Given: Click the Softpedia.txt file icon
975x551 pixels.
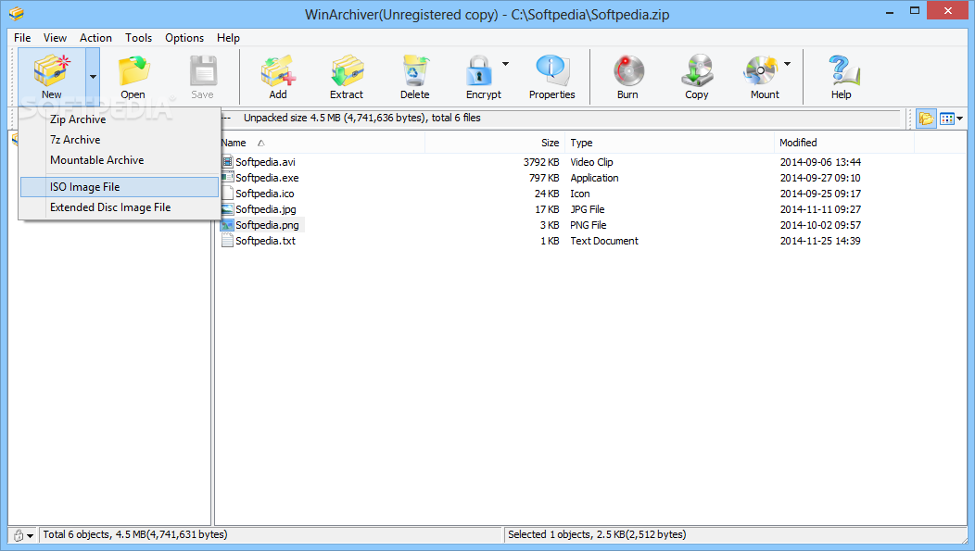Looking at the screenshot, I should (228, 241).
